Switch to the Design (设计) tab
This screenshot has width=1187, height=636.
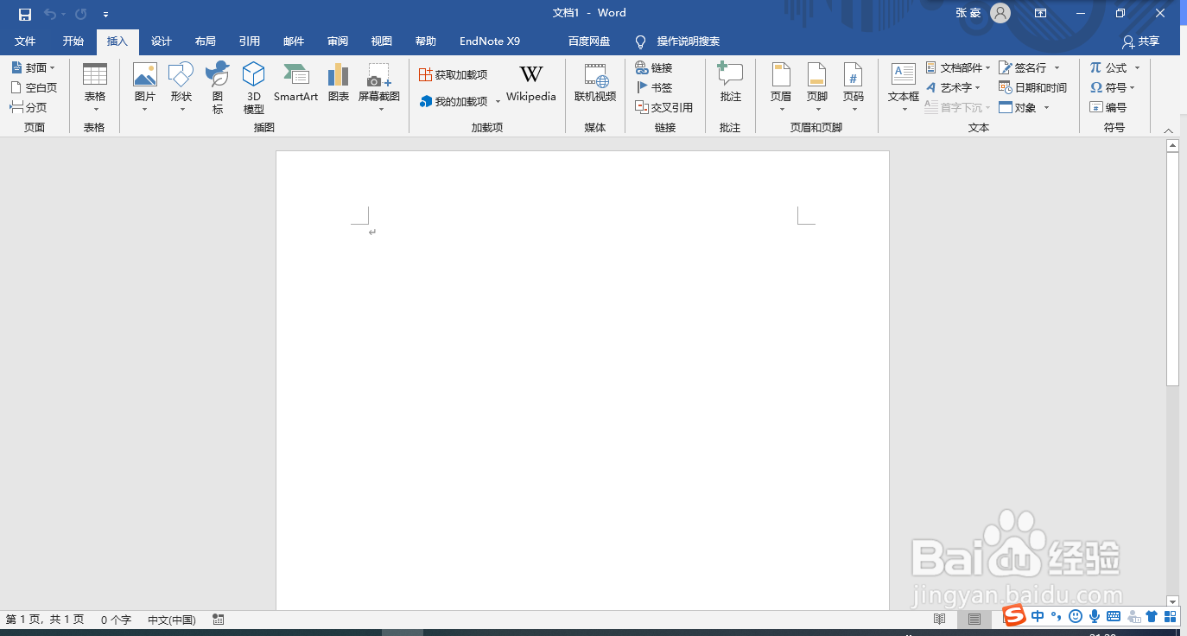(x=161, y=41)
